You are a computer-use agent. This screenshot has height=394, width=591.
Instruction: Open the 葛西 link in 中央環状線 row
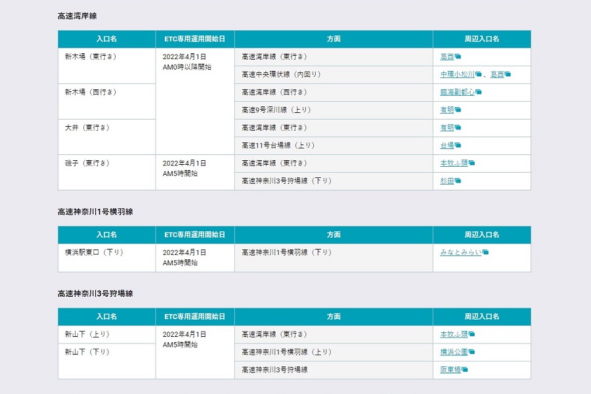[x=497, y=75]
